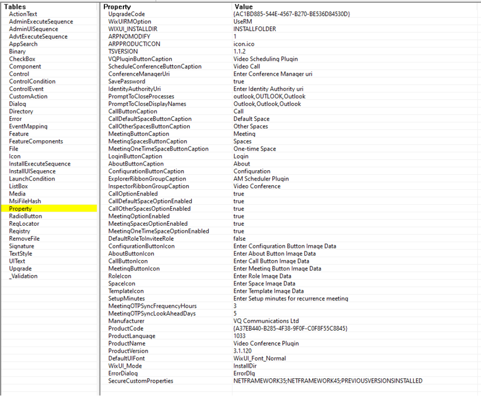The width and height of the screenshot is (481, 396).
Task: Select the ProductCode GUID value
Action: (x=290, y=329)
